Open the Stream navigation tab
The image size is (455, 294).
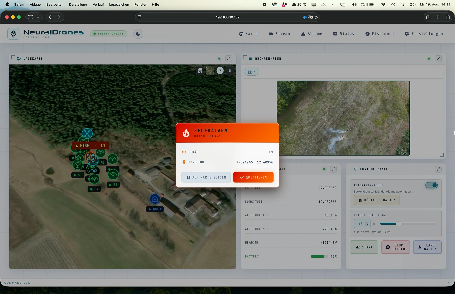(279, 34)
